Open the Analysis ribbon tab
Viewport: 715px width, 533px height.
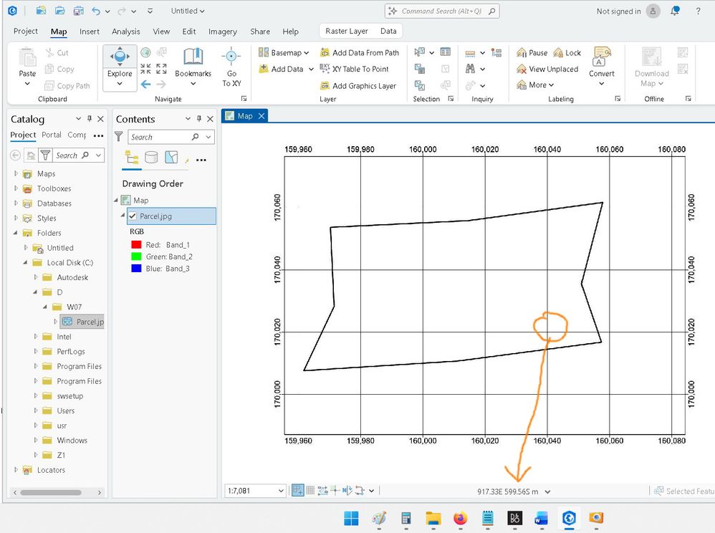125,32
